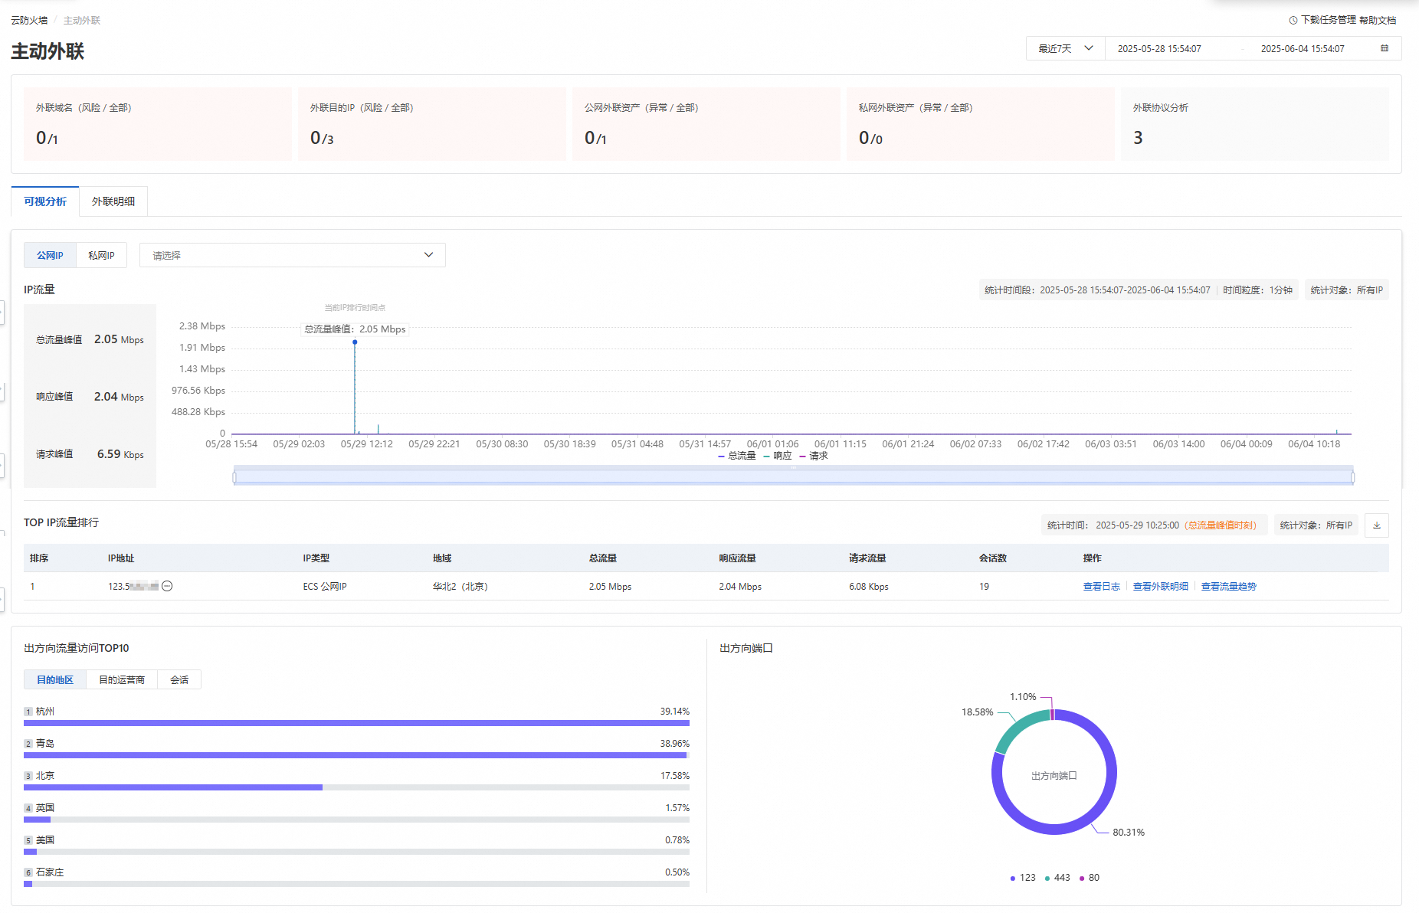Click 查看外联明细 for the ranked IP
The height and width of the screenshot is (913, 1419).
pyautogui.click(x=1161, y=586)
